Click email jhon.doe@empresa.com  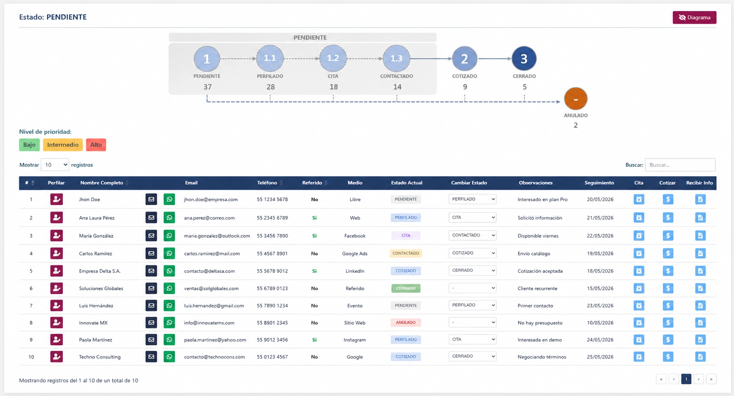tap(211, 200)
